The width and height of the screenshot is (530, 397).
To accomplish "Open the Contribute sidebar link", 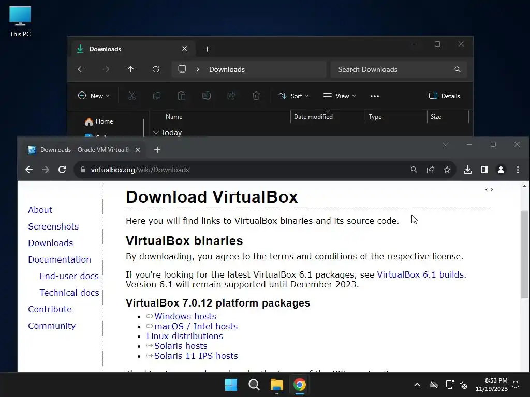I will click(50, 309).
